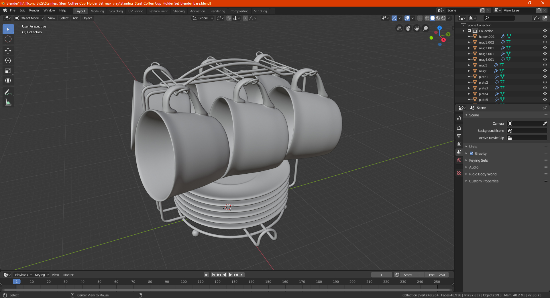Open the Object Mode dropdown
This screenshot has height=298, width=550.
click(x=29, y=18)
